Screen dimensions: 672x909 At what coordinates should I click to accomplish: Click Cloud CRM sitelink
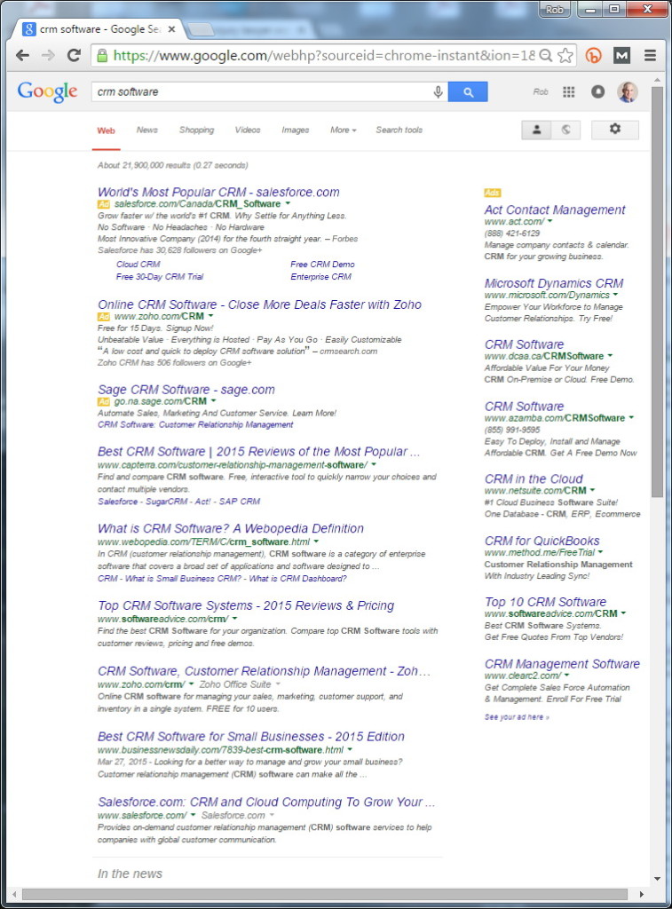point(138,265)
